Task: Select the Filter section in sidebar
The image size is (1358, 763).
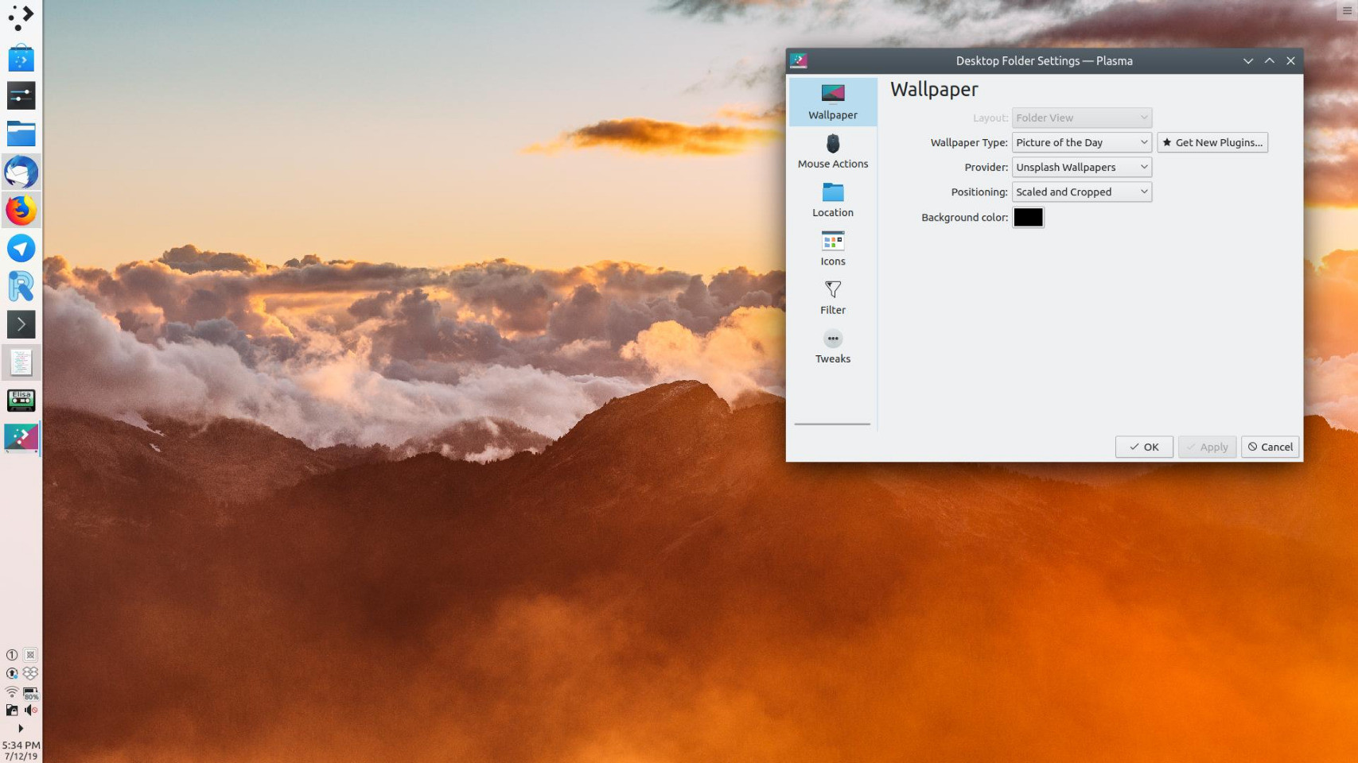Action: tap(832, 297)
